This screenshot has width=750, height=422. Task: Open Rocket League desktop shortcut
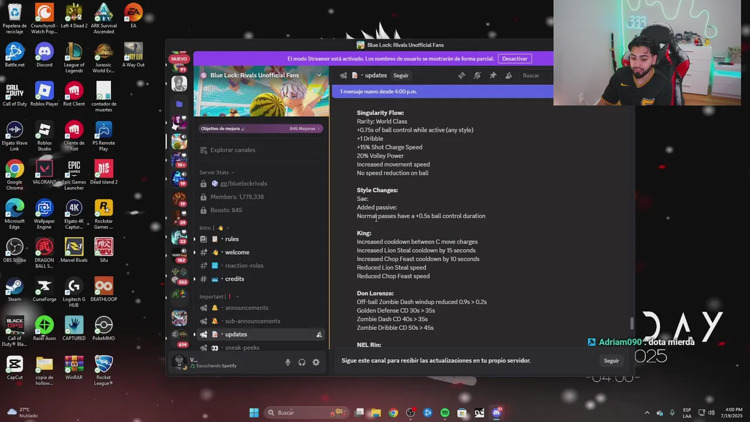[x=104, y=370]
